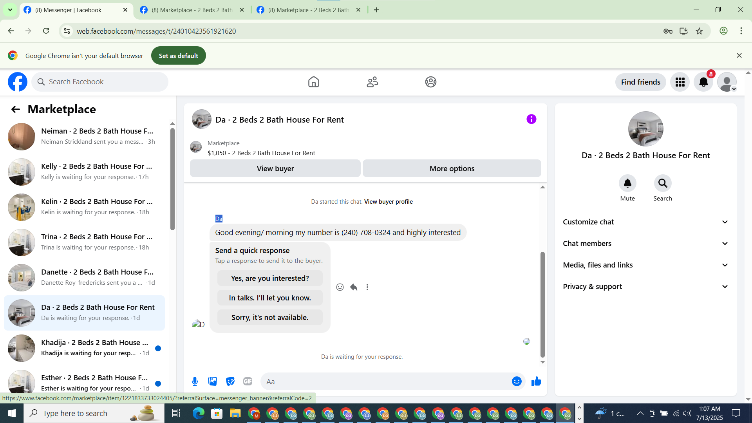React to message with smiley icon
The image size is (752, 423).
coord(340,287)
